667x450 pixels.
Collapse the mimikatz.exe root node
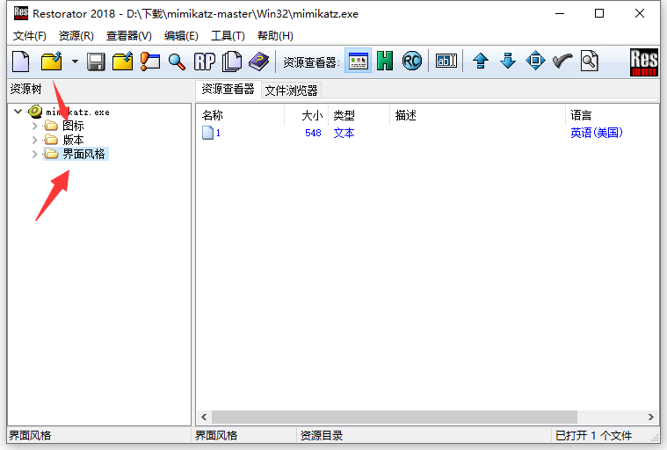[x=18, y=112]
